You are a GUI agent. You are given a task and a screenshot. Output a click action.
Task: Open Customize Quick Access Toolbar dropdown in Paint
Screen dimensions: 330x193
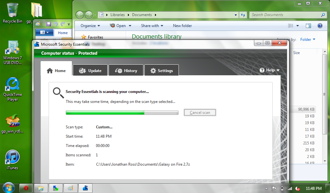tap(69, 24)
